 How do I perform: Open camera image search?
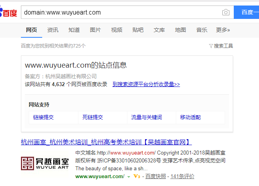click(x=225, y=13)
